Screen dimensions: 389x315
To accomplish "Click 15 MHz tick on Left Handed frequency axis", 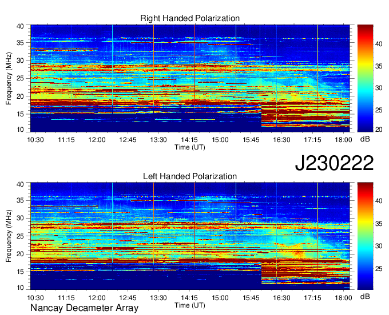I will [x=20, y=272].
